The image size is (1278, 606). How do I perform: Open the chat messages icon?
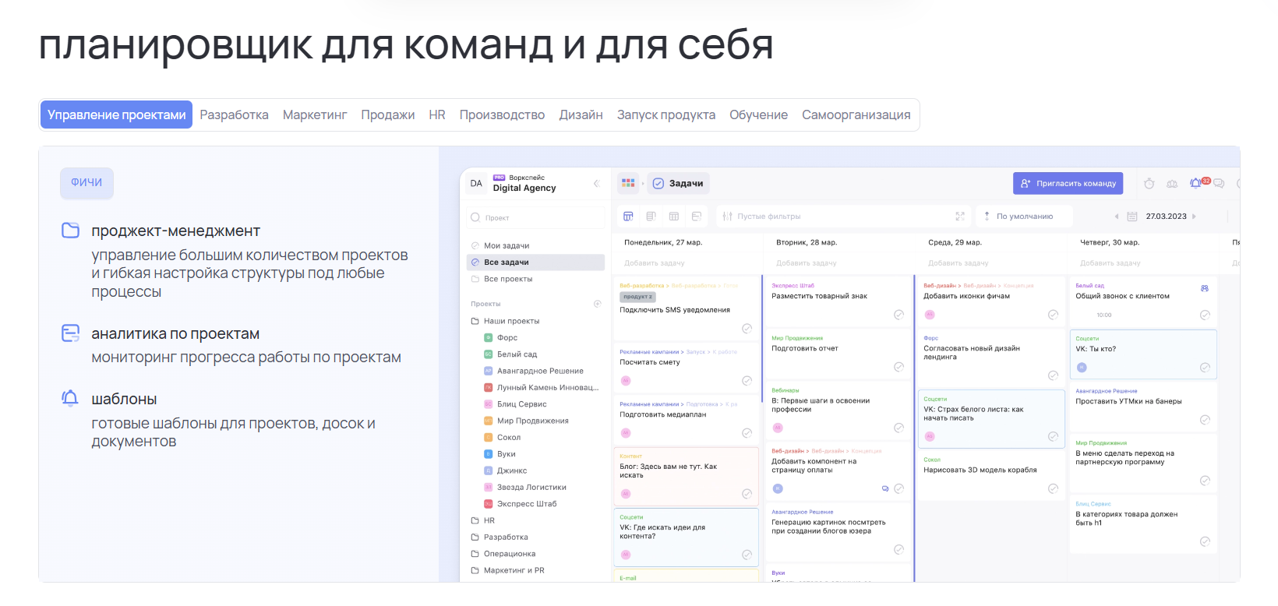1219,184
